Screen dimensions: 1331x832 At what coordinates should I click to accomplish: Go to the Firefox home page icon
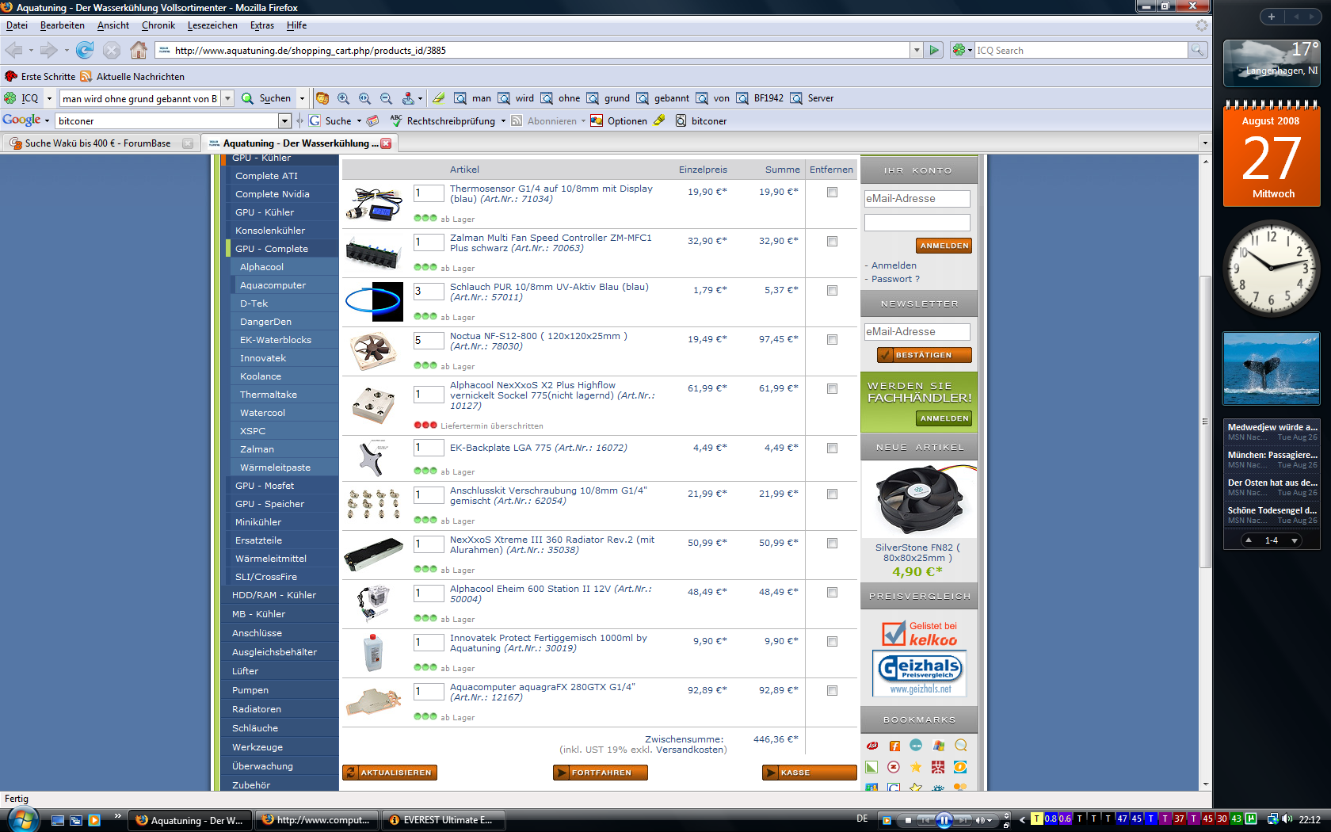[139, 50]
